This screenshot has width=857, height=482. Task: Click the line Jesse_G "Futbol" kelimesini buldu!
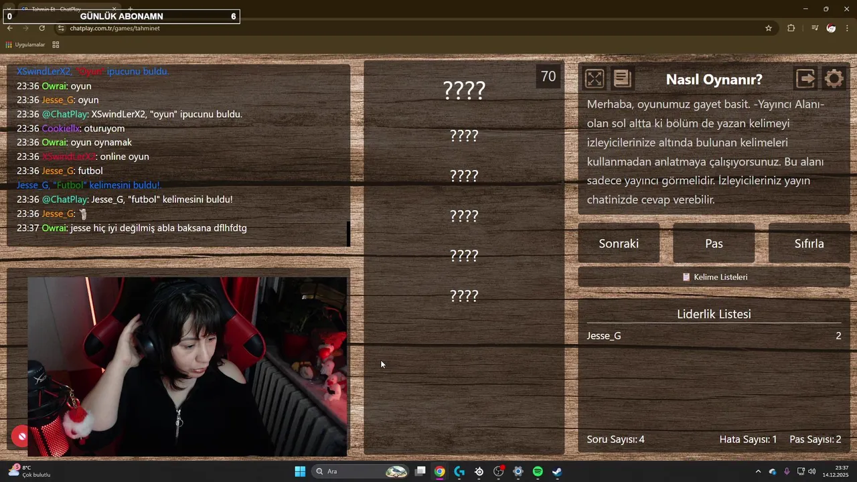click(88, 185)
